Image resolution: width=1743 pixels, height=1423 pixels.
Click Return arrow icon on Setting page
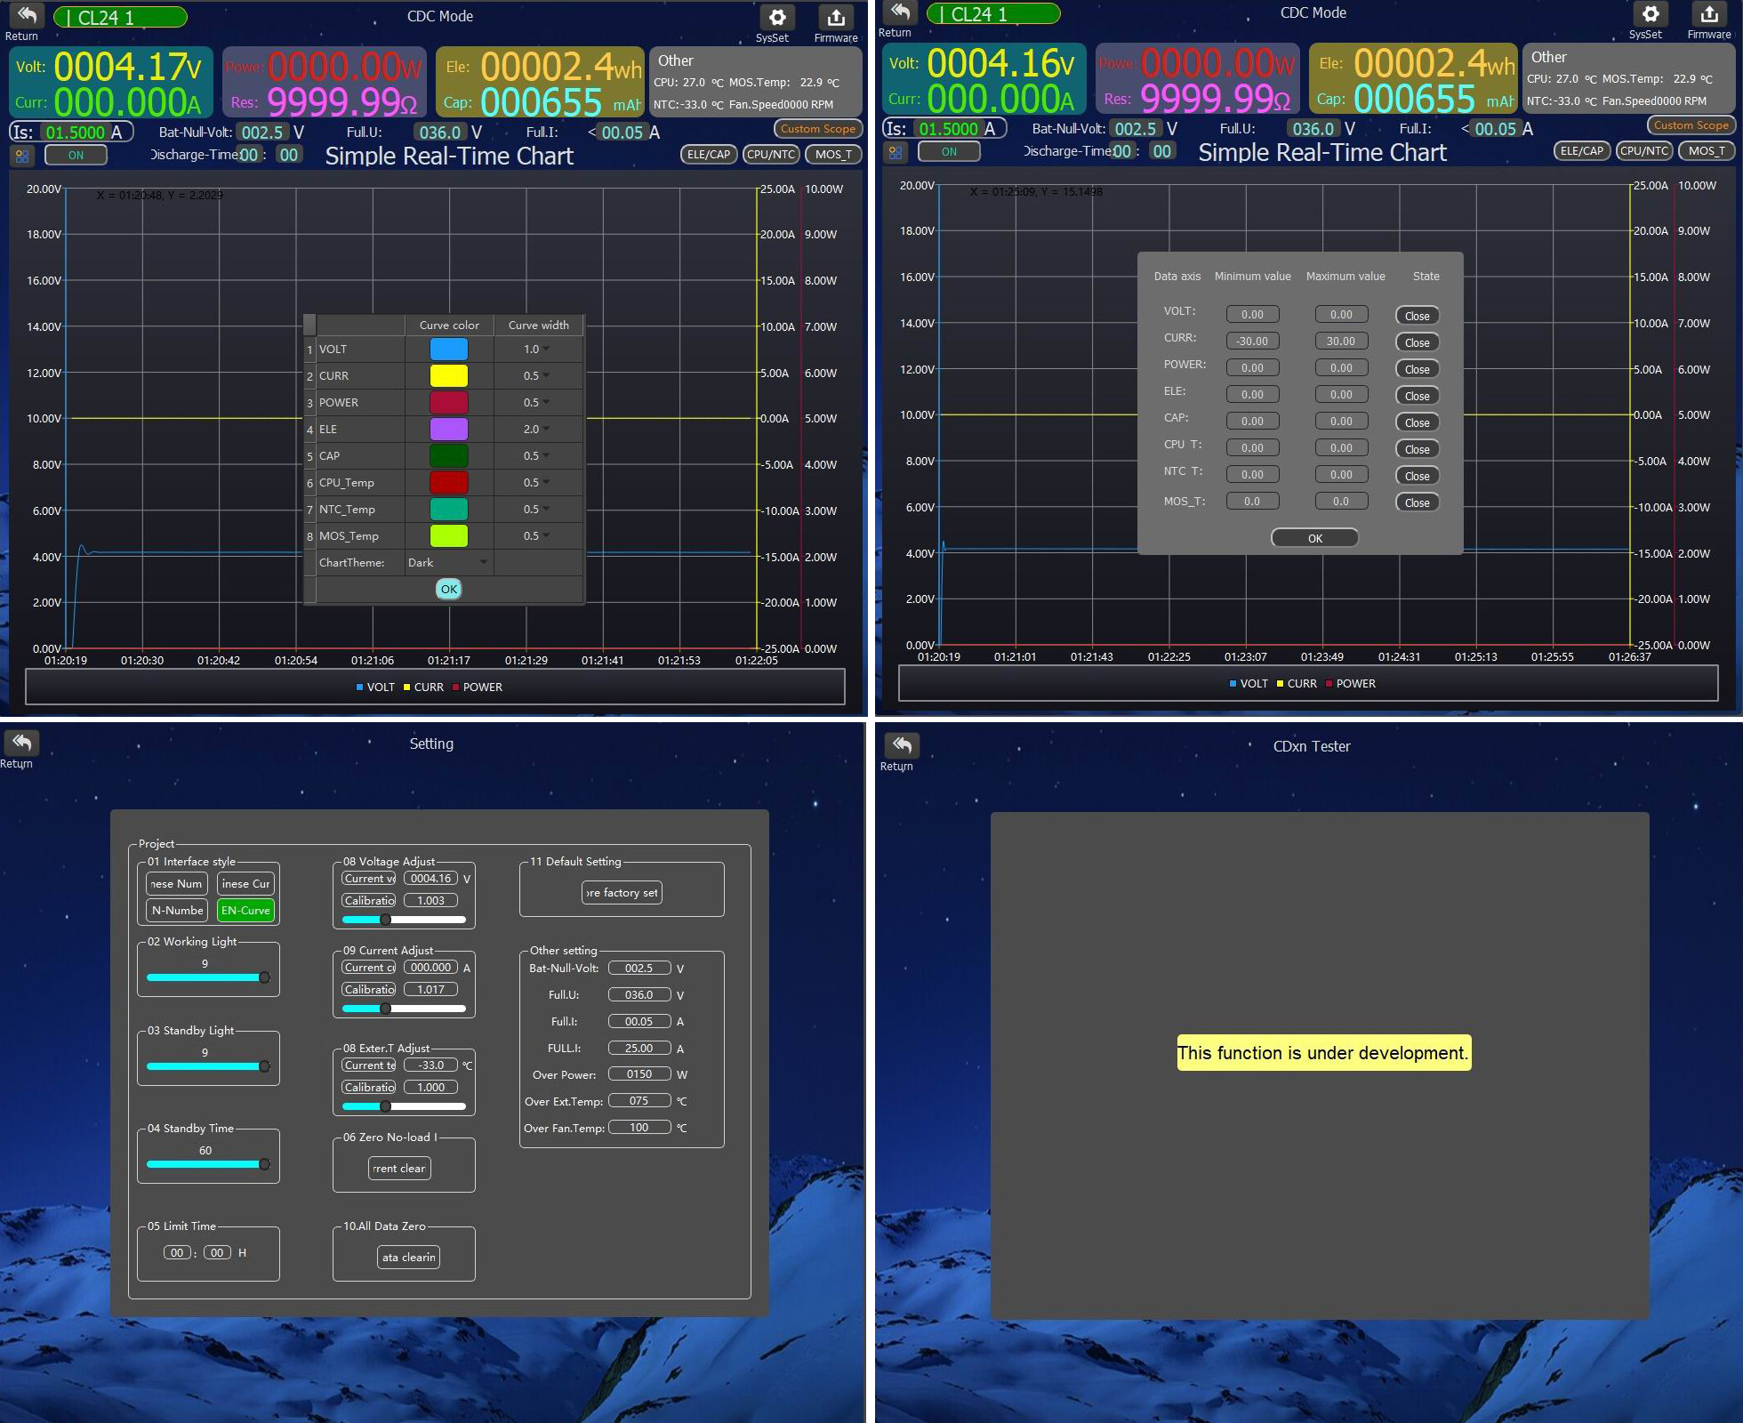point(22,743)
